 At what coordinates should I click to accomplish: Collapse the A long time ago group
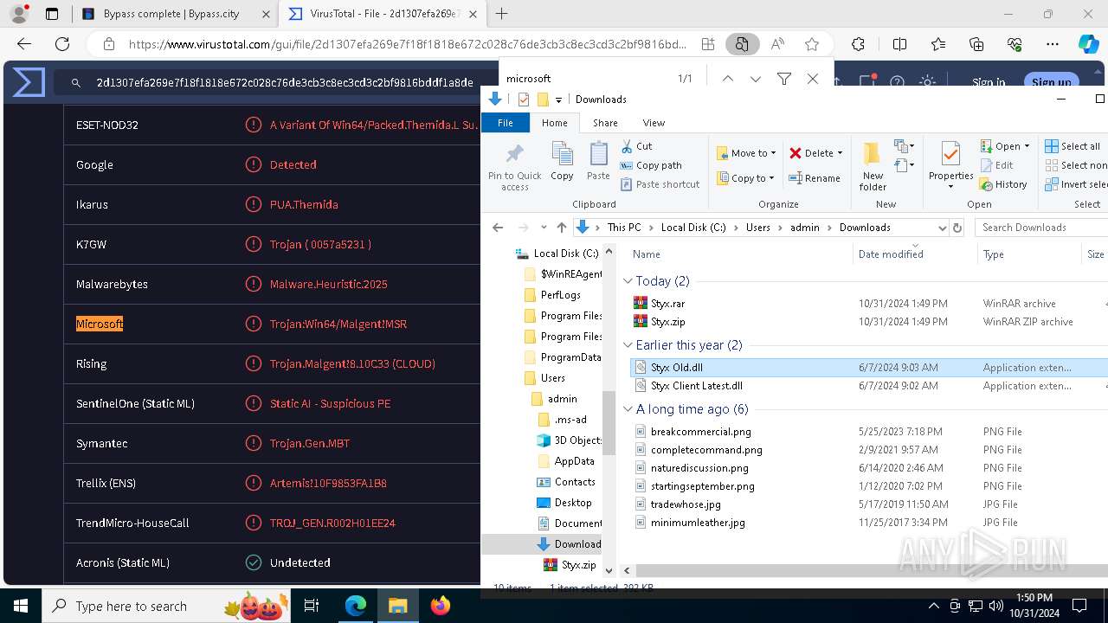tap(628, 409)
